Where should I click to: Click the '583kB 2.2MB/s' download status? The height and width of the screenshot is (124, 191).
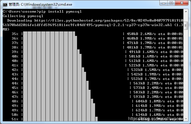[148, 92]
